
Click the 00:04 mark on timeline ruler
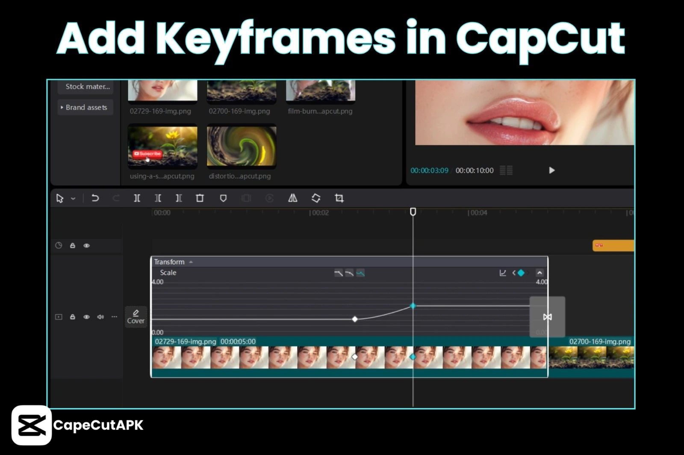pos(478,213)
